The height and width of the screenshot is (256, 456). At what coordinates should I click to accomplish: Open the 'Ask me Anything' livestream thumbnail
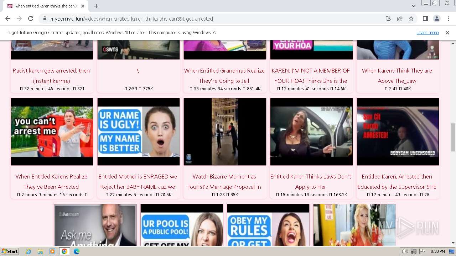95,225
